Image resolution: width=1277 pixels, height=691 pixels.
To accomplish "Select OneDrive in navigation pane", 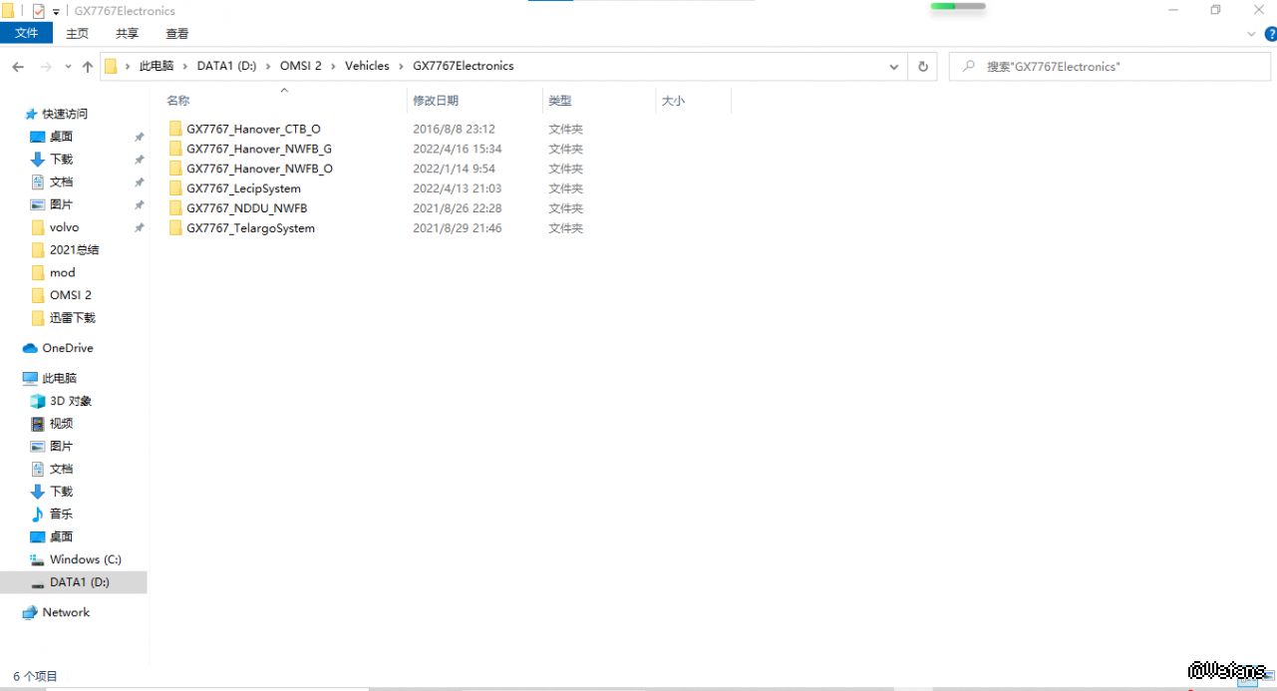I will 67,348.
